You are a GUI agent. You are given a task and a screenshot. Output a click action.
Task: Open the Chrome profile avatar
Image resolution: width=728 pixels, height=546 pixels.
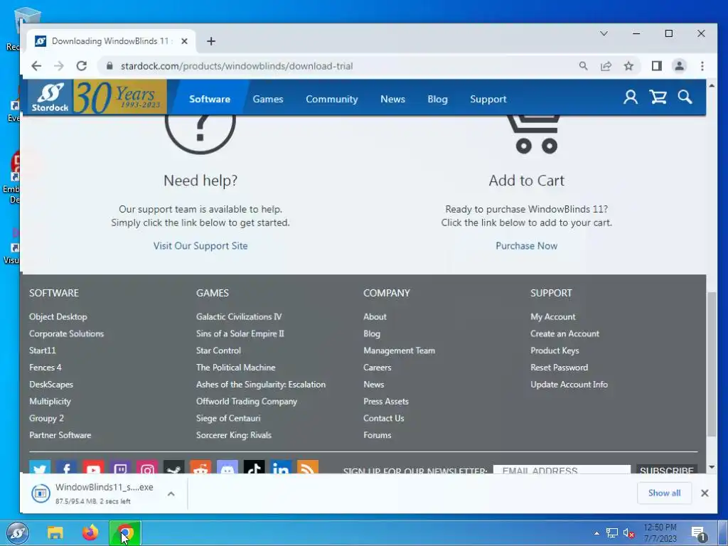(679, 66)
